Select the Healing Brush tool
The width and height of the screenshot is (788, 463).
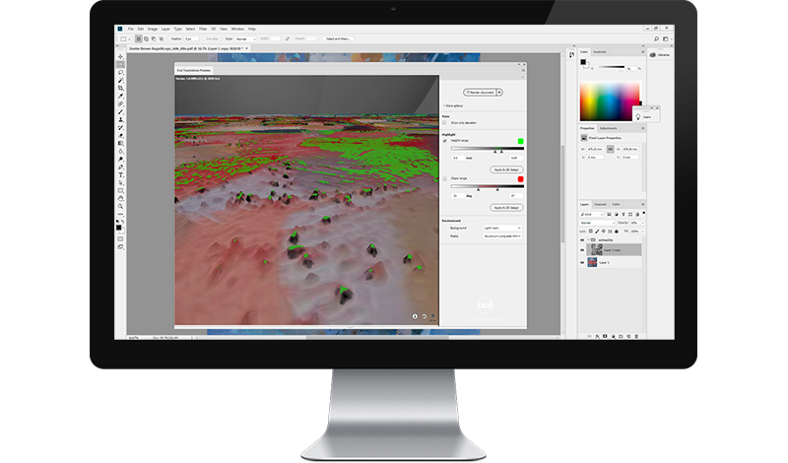120,104
